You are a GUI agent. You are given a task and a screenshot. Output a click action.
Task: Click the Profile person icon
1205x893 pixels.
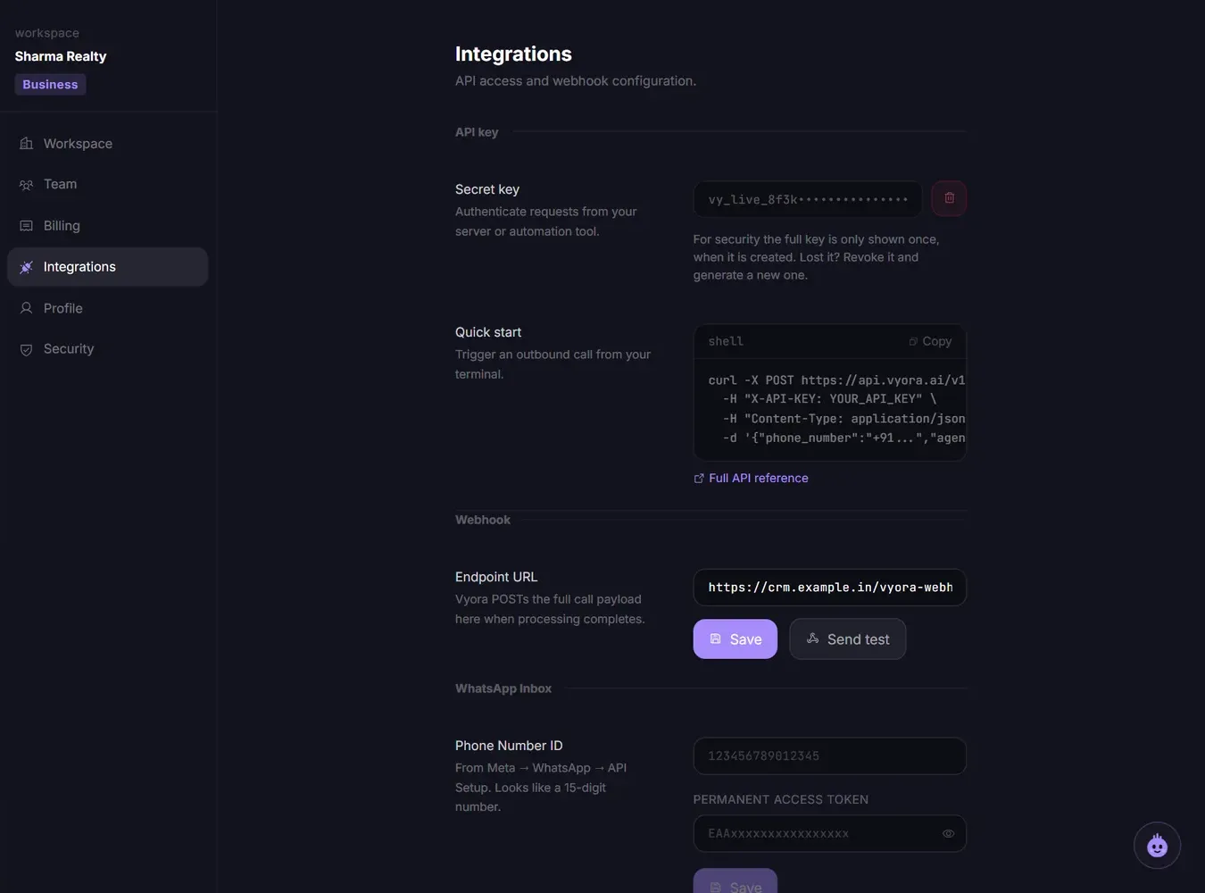click(x=26, y=308)
